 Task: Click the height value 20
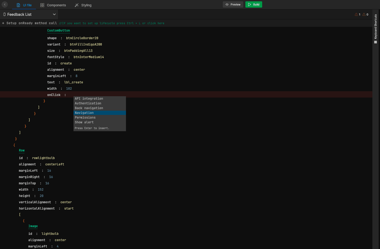coord(41,196)
